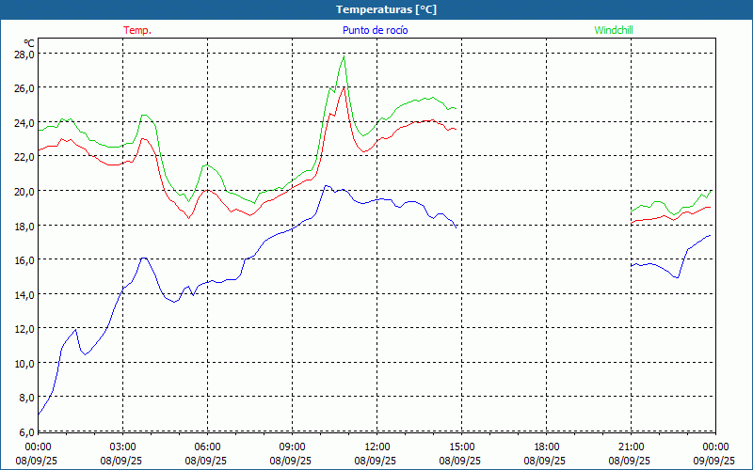Click the 06:00 time axis label
Image resolution: width=753 pixels, height=470 pixels.
[207, 447]
